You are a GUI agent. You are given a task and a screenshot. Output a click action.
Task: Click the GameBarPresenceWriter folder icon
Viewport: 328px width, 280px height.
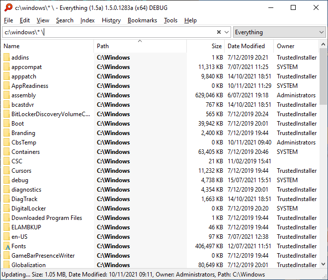point(6,256)
